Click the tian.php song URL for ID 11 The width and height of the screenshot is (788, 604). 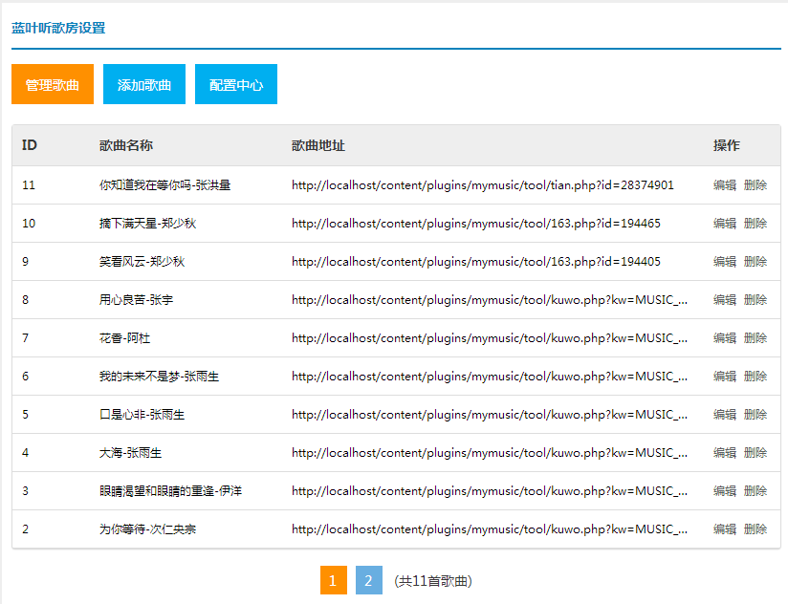(482, 185)
